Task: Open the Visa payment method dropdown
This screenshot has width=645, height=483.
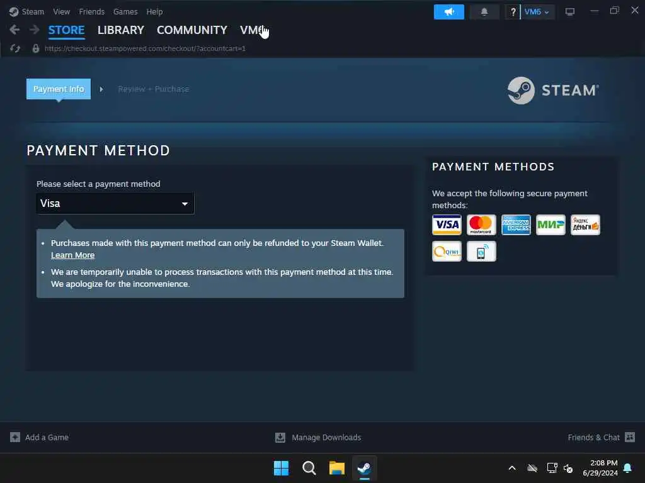Action: (115, 203)
